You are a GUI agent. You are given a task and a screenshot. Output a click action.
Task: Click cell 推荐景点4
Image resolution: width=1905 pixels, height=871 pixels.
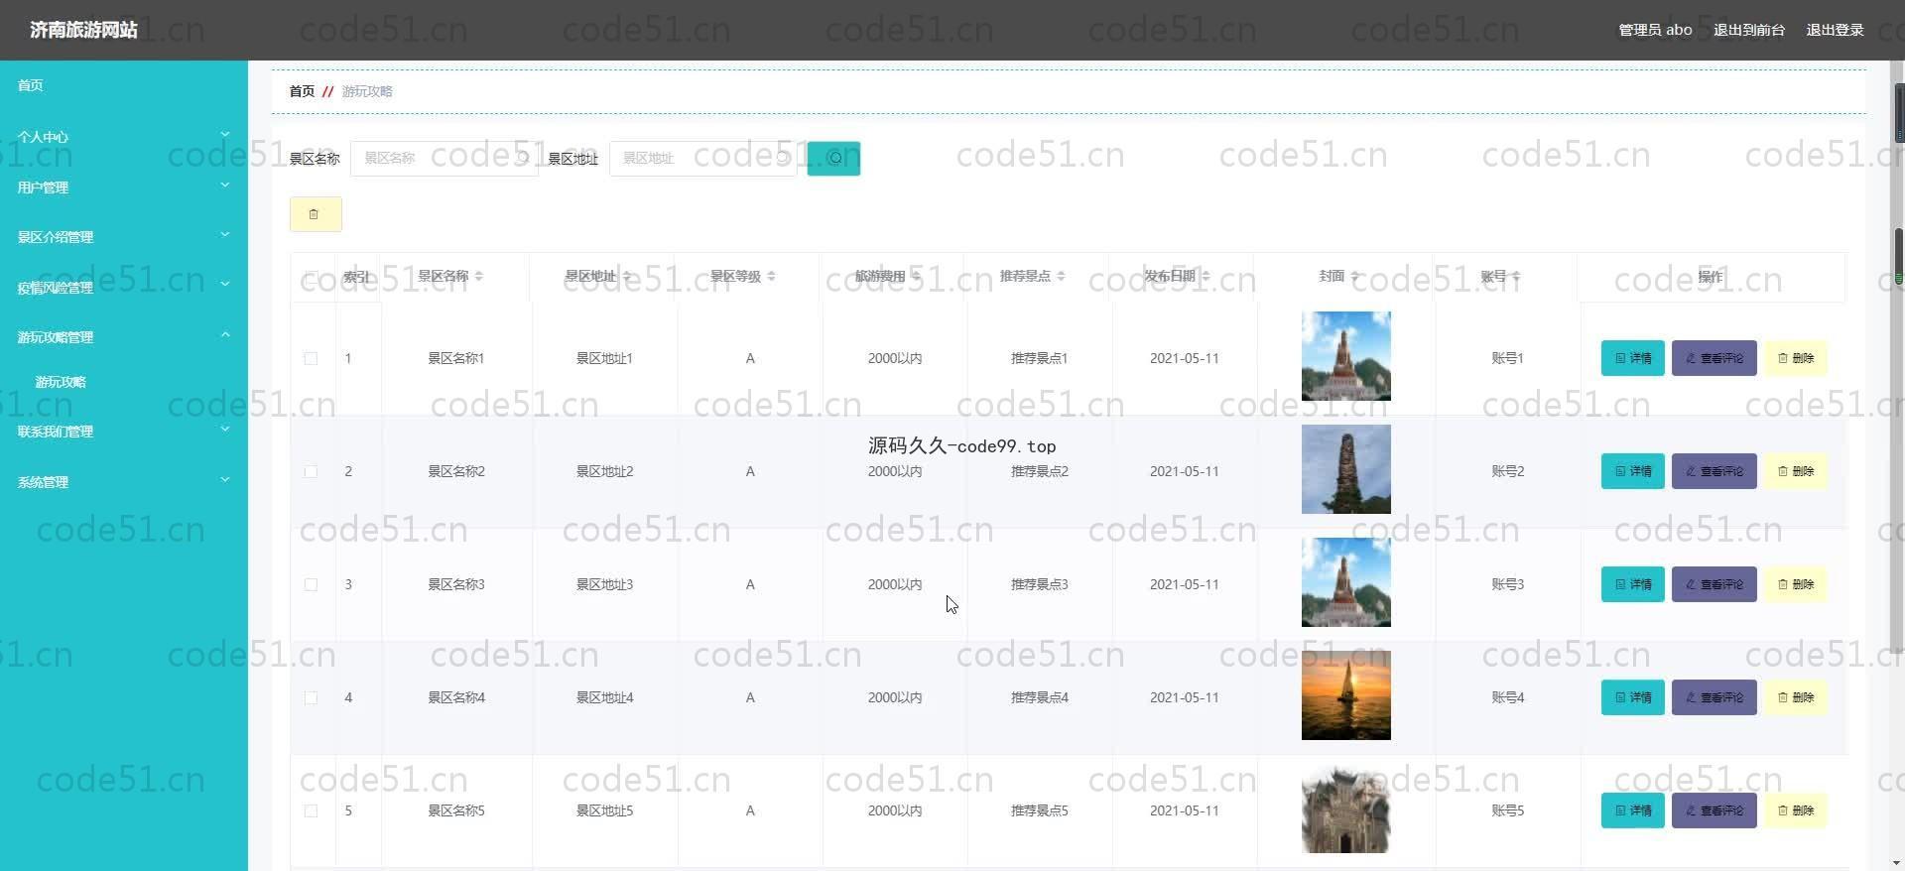click(x=1039, y=697)
